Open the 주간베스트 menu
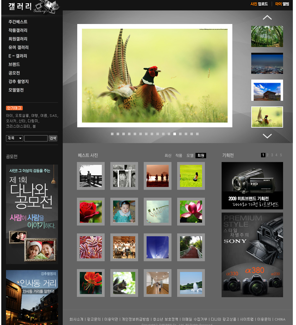This screenshot has height=325, width=296. (x=18, y=22)
